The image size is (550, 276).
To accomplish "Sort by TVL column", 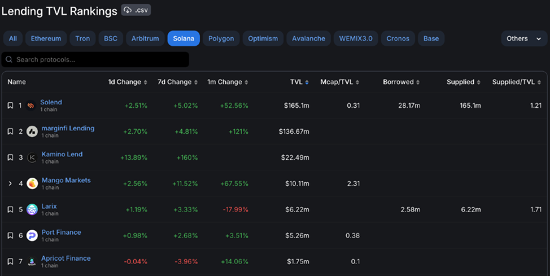I will pyautogui.click(x=299, y=82).
